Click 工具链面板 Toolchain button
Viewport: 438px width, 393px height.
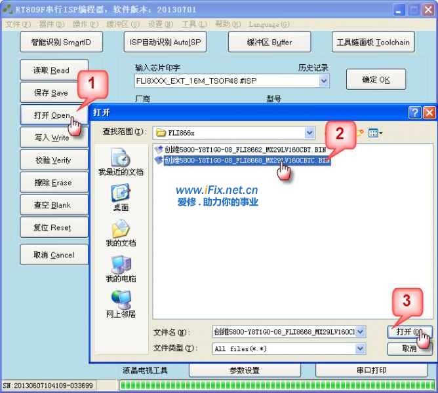coord(373,42)
